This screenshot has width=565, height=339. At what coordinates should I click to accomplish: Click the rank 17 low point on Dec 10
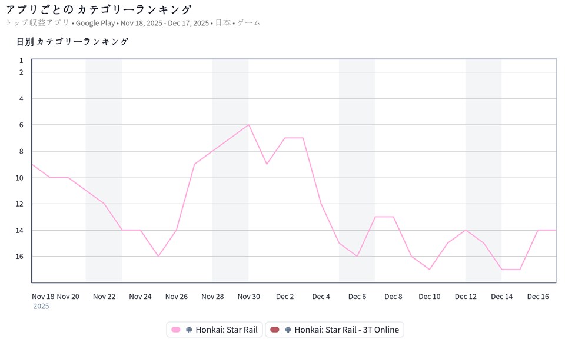click(430, 269)
